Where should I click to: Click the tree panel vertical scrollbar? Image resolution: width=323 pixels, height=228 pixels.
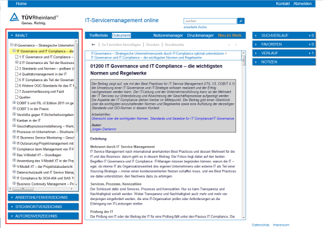coord(76,88)
